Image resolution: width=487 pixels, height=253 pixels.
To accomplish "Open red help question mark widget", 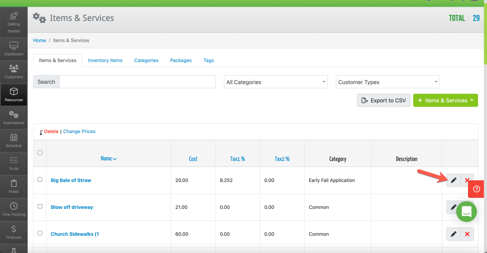I will (x=477, y=189).
